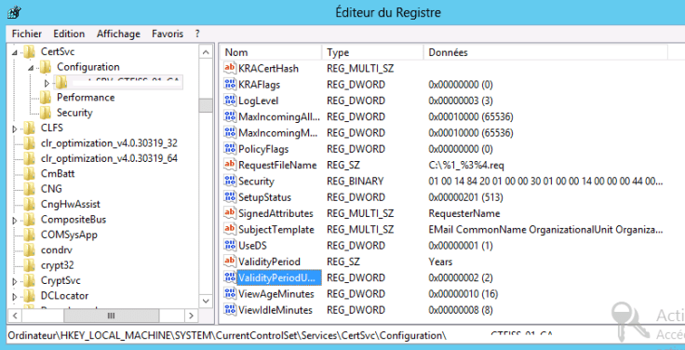Viewport: 685px width, 350px height.
Task: Expand the CryptSvc tree node
Action: 15,281
